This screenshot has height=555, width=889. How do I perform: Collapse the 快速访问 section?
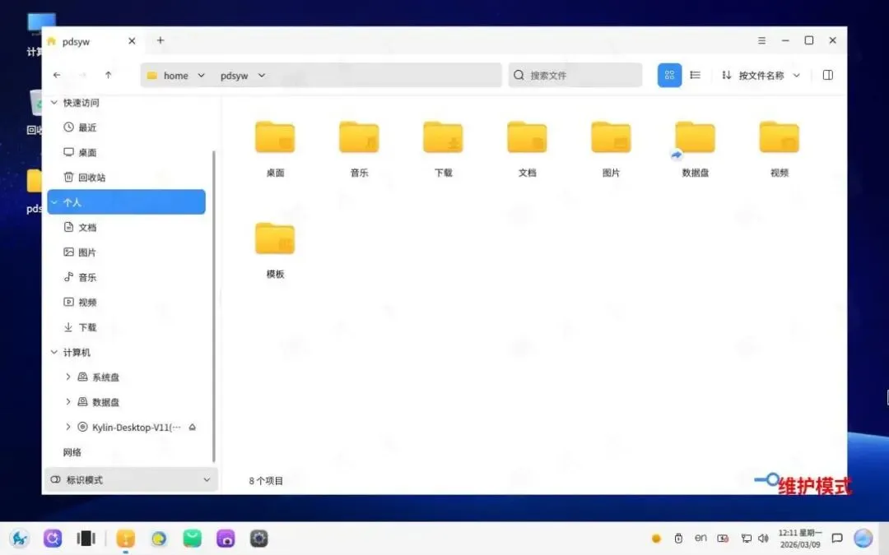coord(54,103)
